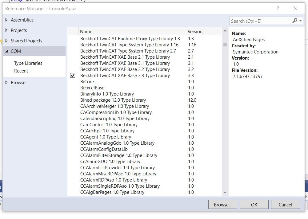Confirm with the OK button
Screen dimensions: 308x219
click(x=254, y=205)
